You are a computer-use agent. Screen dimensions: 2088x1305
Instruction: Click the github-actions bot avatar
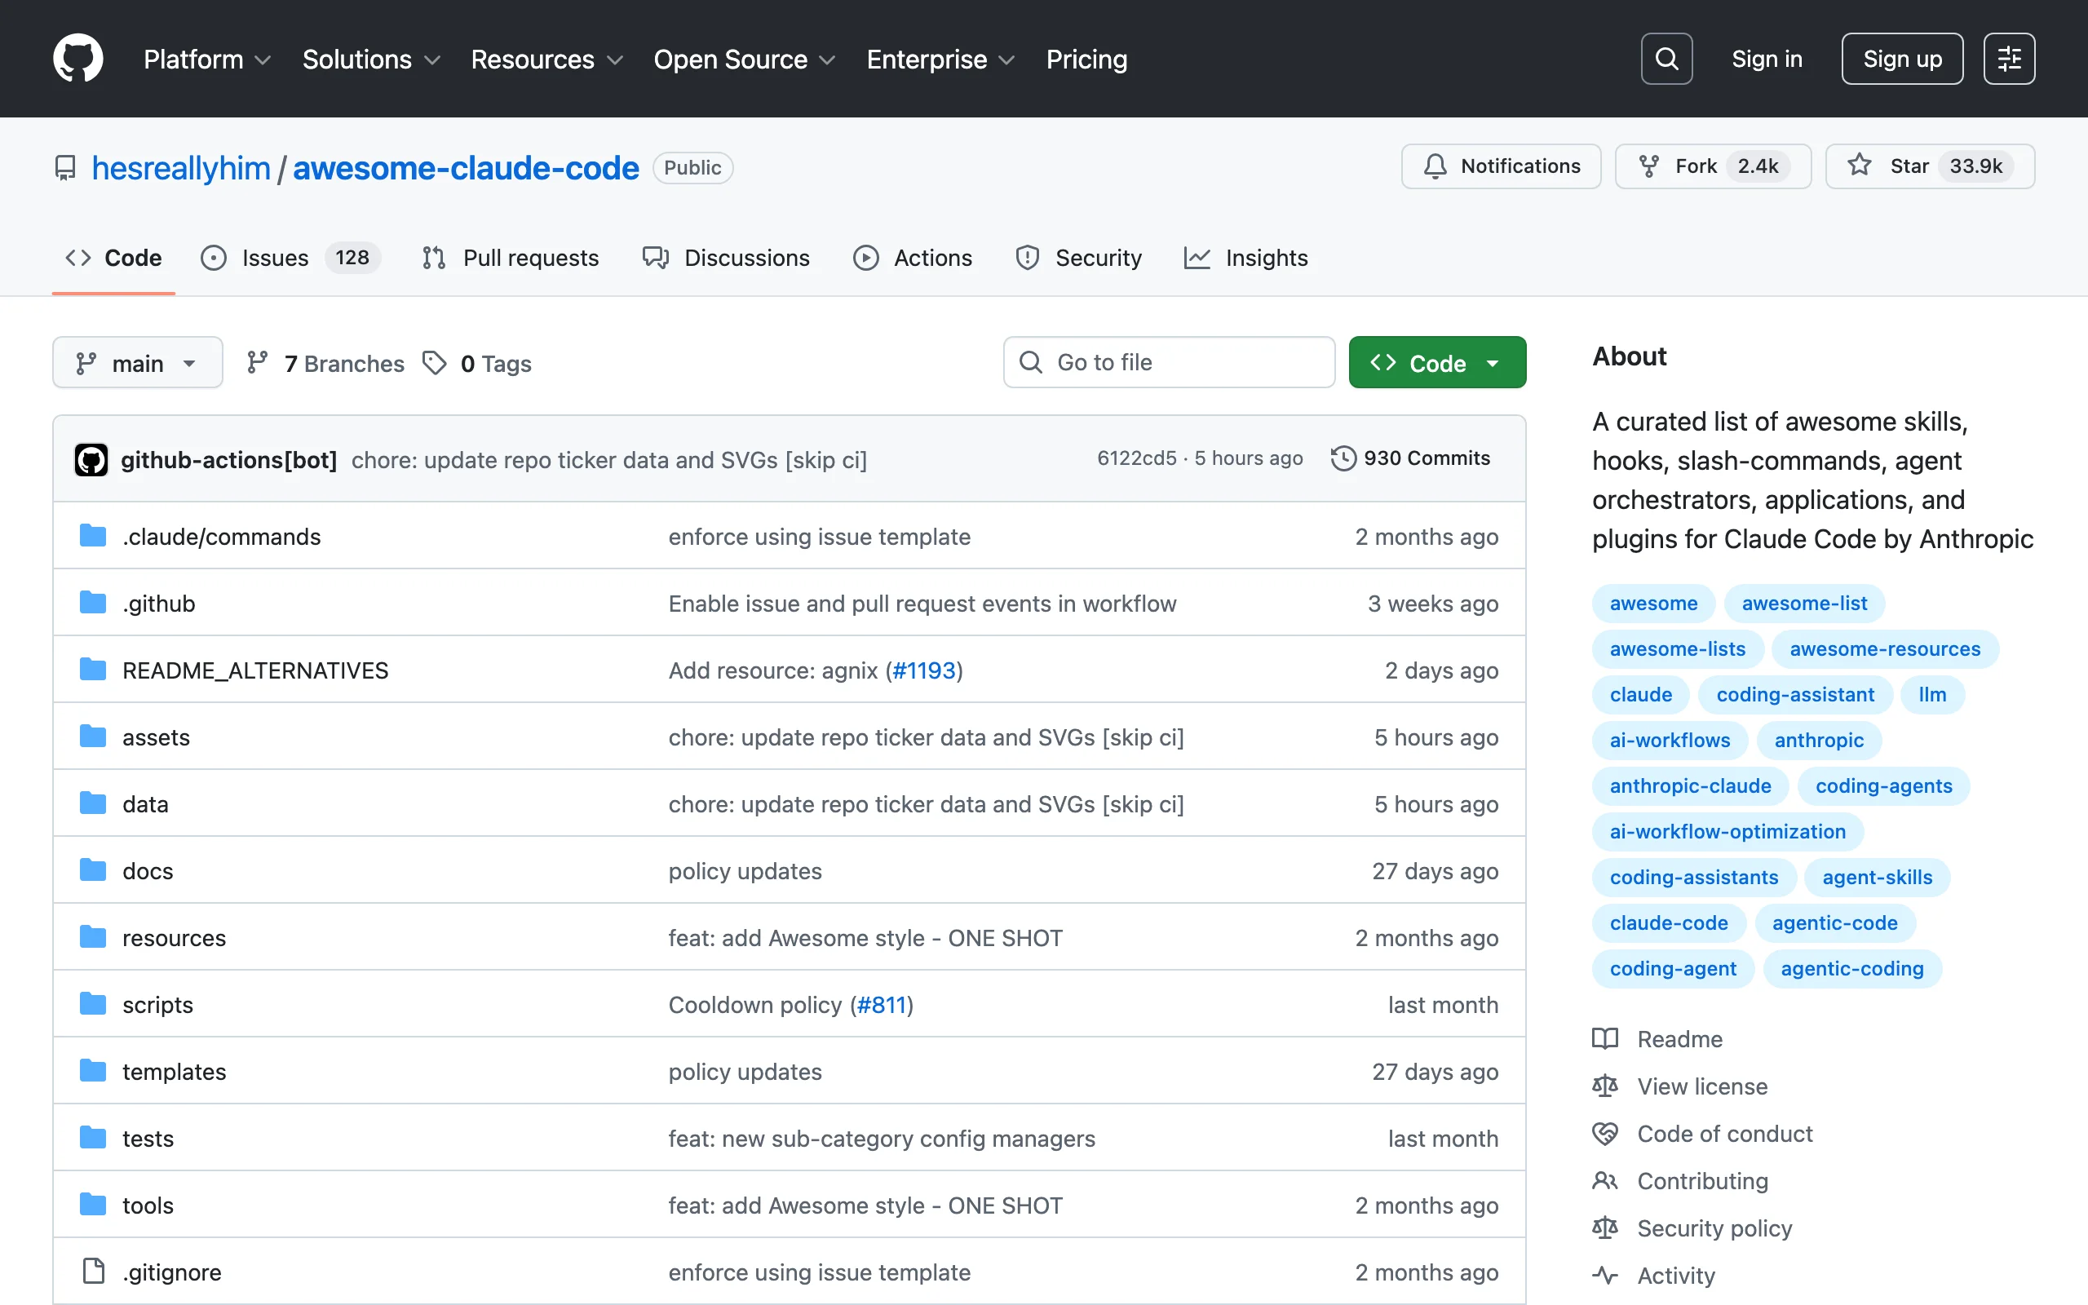point(91,459)
